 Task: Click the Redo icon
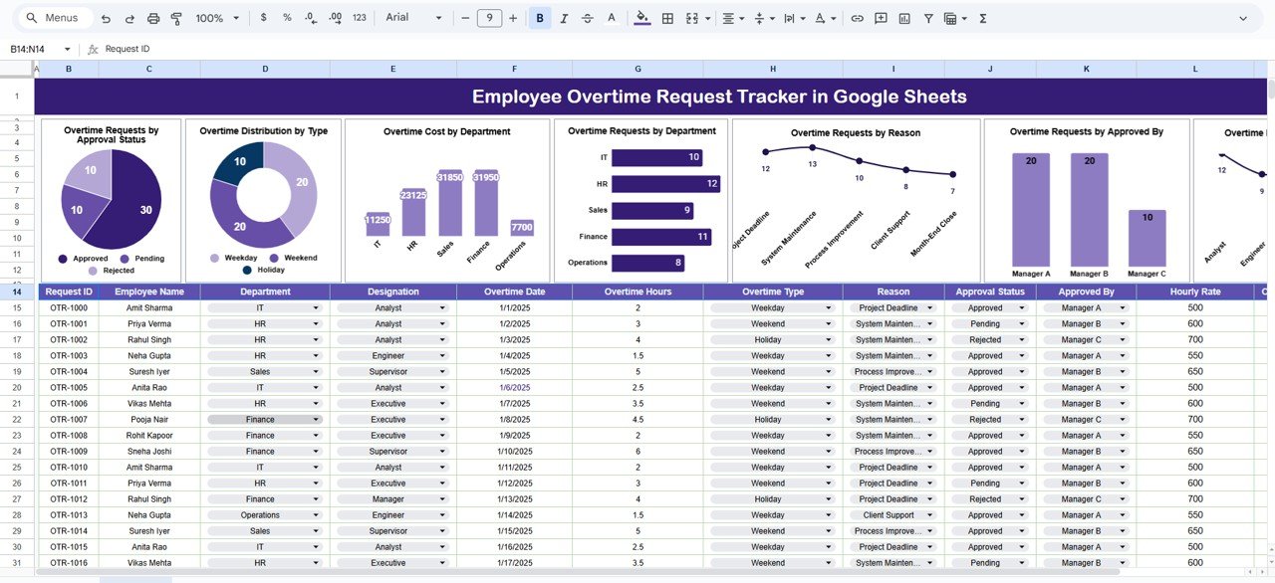[x=129, y=17]
